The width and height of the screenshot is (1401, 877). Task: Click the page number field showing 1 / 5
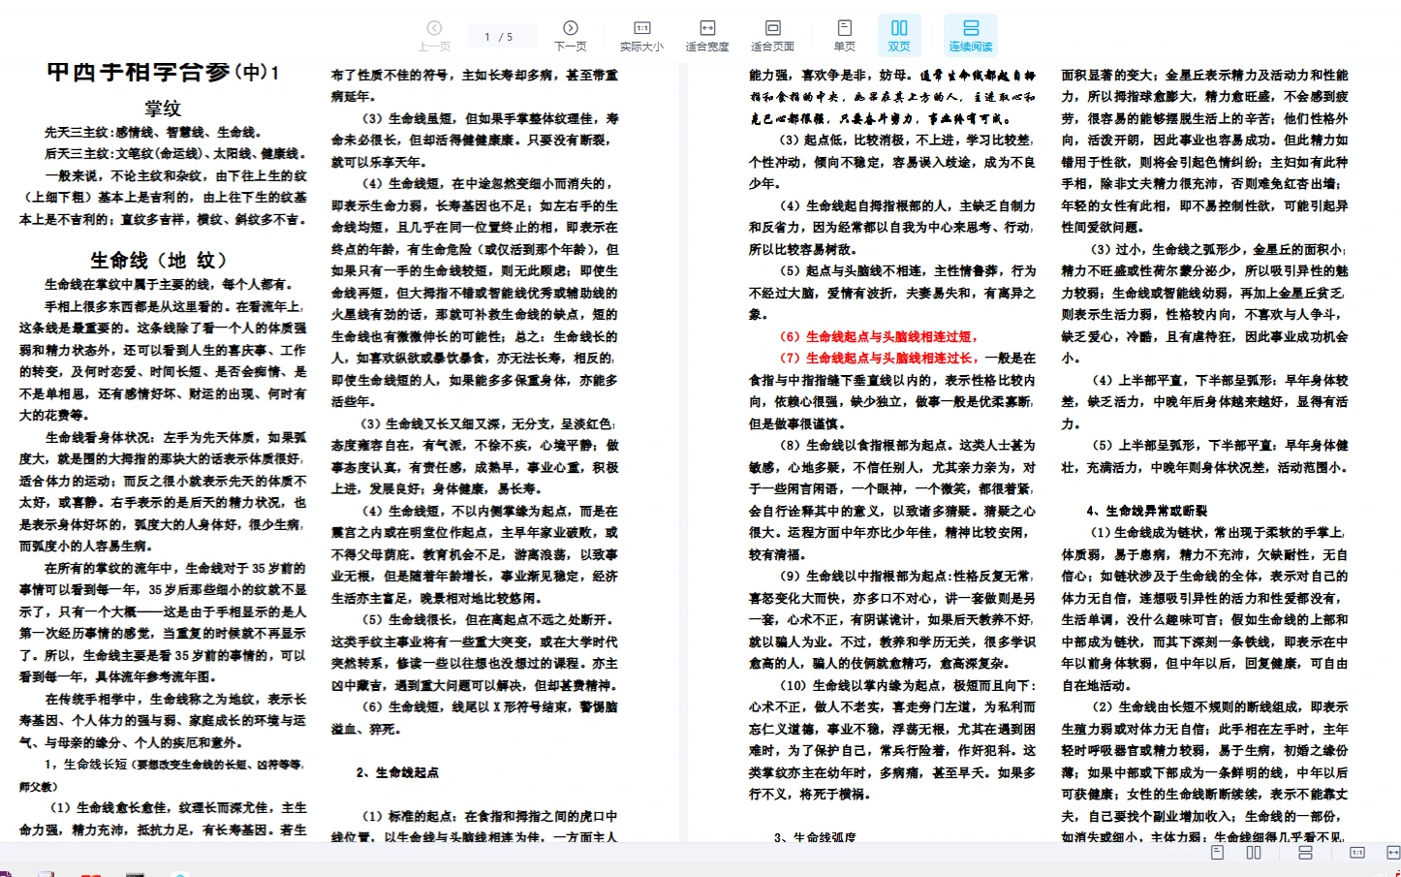tap(501, 37)
